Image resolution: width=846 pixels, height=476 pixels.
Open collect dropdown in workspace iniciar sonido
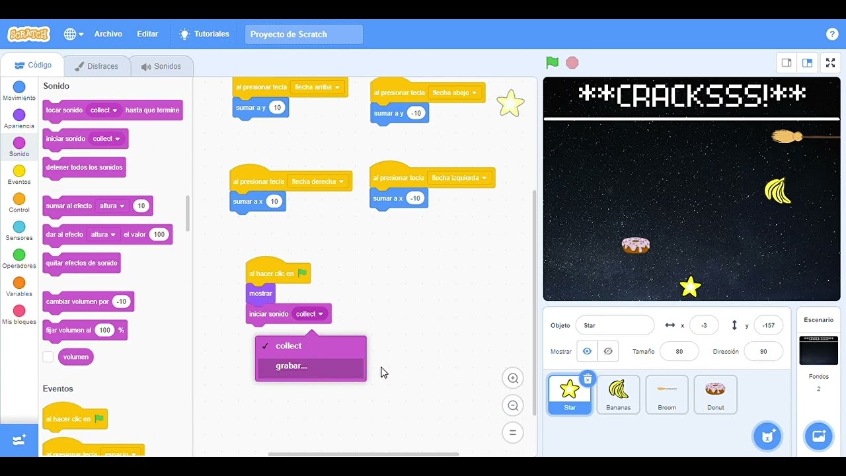pos(309,314)
